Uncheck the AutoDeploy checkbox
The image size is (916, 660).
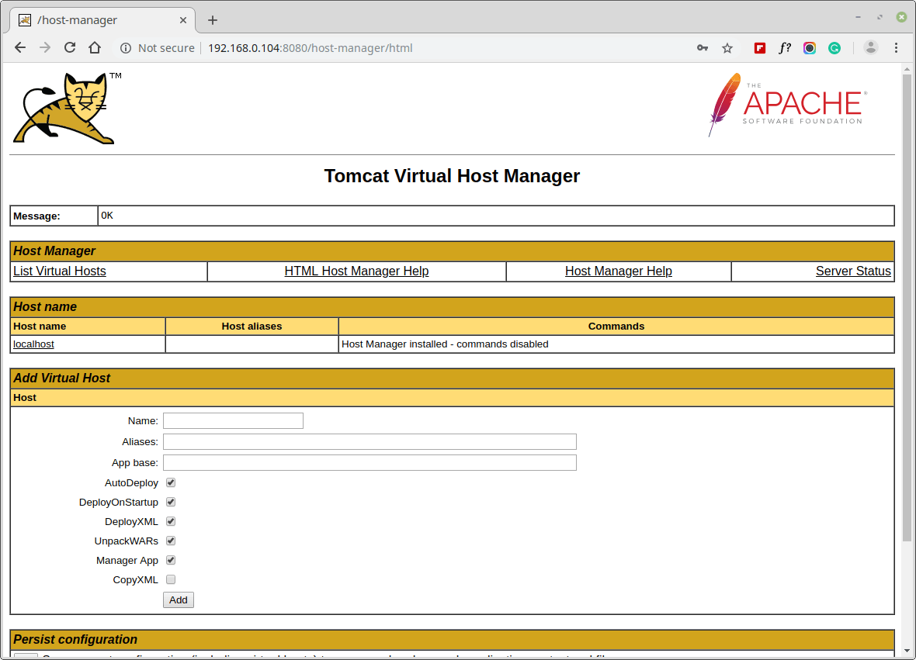pyautogui.click(x=171, y=482)
